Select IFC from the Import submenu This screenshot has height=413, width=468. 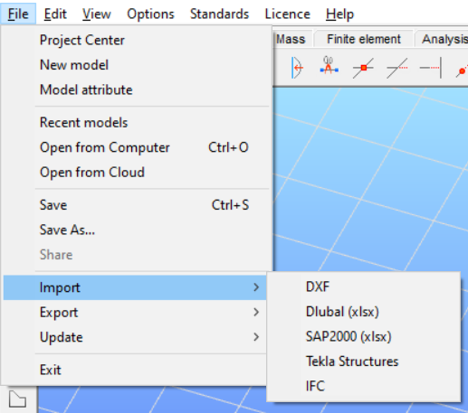click(x=315, y=386)
